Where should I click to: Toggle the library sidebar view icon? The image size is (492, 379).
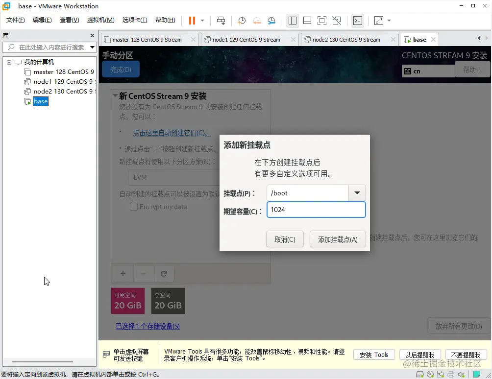click(293, 21)
